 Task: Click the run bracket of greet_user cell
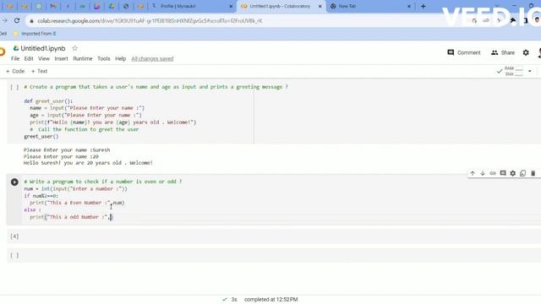[14, 87]
